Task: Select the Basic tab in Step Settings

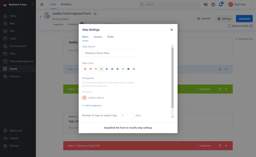Action: tap(85, 37)
